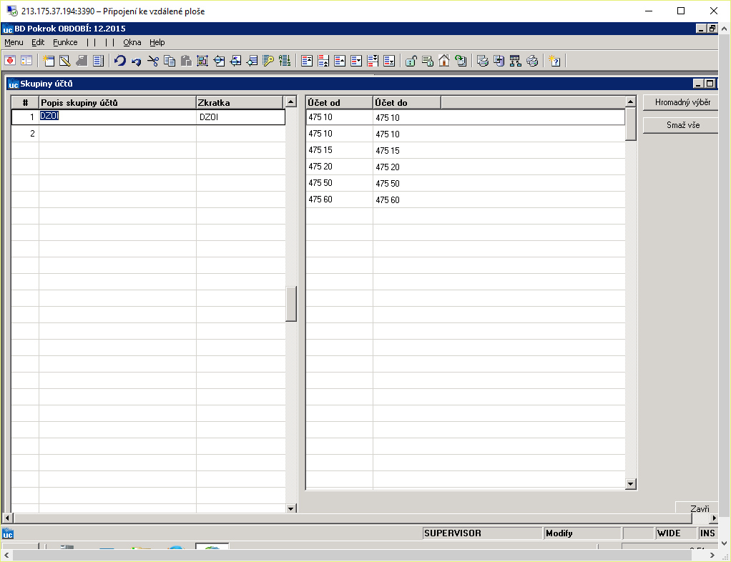Click the groups list scroll-down arrow

click(291, 508)
